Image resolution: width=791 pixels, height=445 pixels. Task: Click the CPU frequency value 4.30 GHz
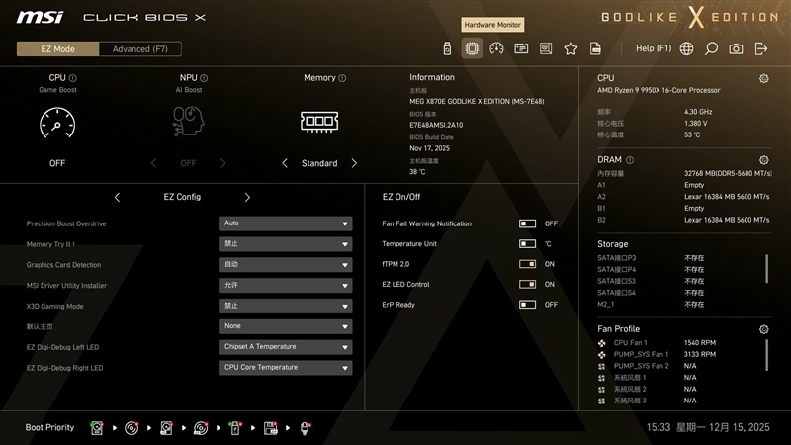pyautogui.click(x=698, y=112)
